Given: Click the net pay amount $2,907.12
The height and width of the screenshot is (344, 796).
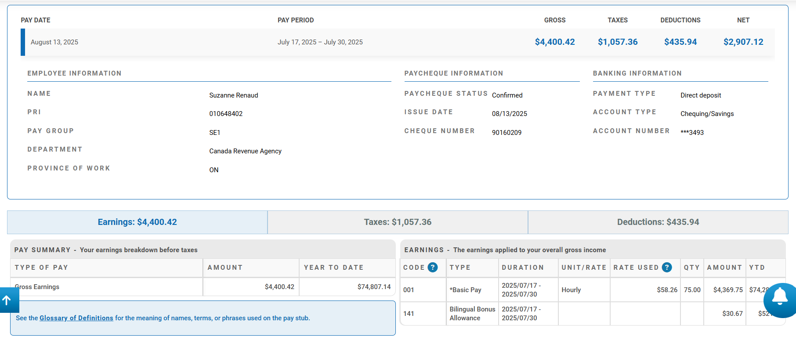Looking at the screenshot, I should tap(743, 42).
